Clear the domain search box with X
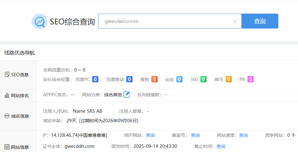The image size is (298, 152). (235, 22)
